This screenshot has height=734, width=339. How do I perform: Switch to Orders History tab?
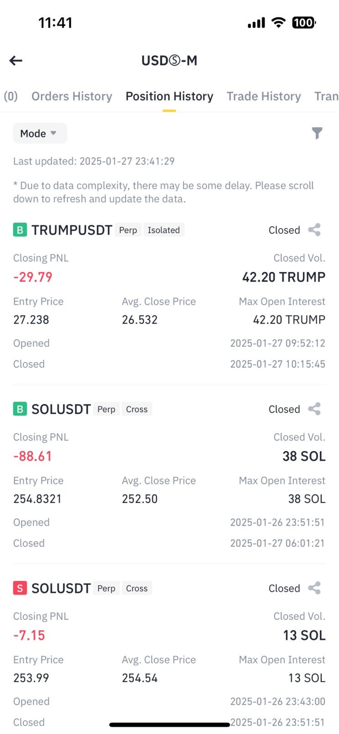tap(72, 96)
